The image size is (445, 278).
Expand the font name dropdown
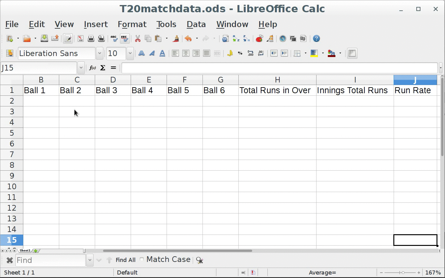(x=100, y=54)
